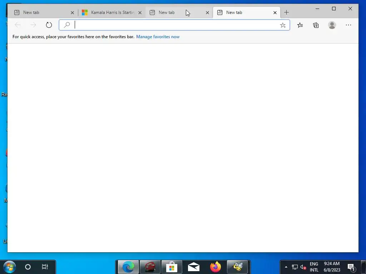Open the bee app taskbar icon

coord(237,267)
